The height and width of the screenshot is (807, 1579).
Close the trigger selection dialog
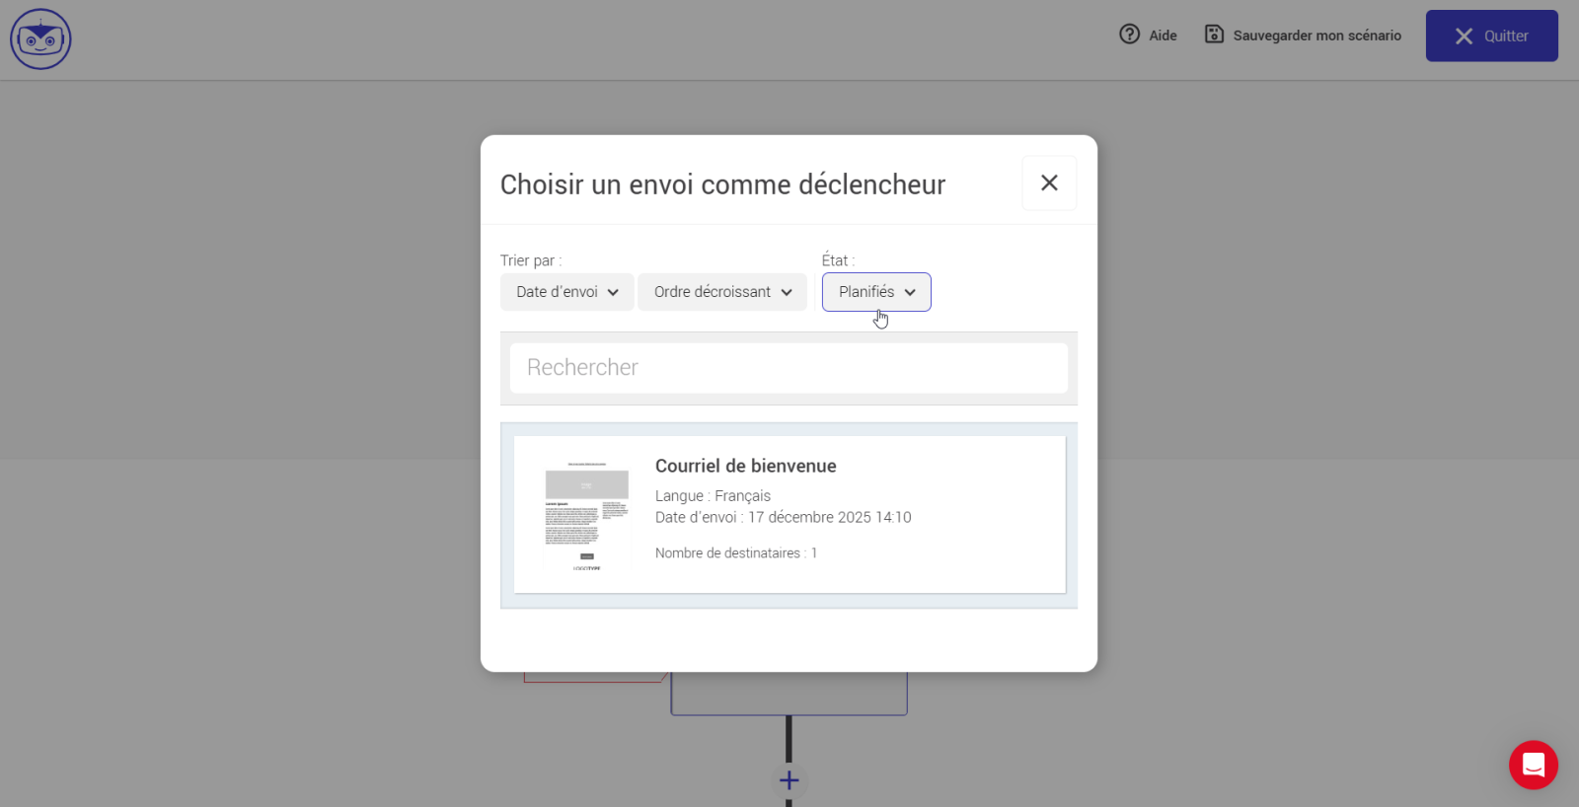[x=1049, y=183]
